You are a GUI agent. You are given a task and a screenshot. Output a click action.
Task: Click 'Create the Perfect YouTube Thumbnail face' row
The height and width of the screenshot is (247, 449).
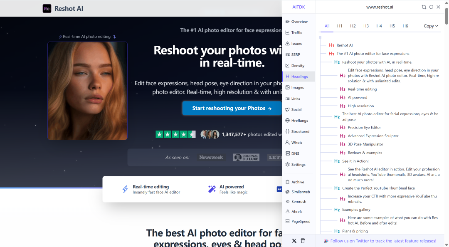(x=375, y=188)
